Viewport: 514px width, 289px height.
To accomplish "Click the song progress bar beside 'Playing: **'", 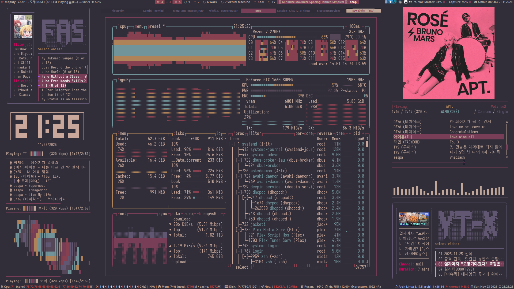I will pos(37,154).
